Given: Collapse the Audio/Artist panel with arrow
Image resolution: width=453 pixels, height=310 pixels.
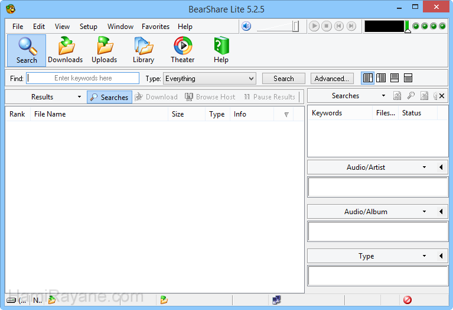Looking at the screenshot, I should click(441, 167).
